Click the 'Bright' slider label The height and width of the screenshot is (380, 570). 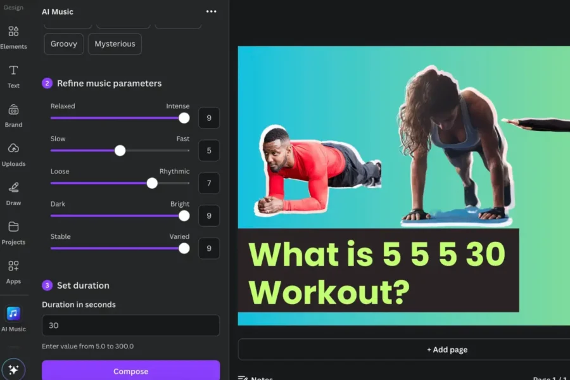(x=180, y=204)
